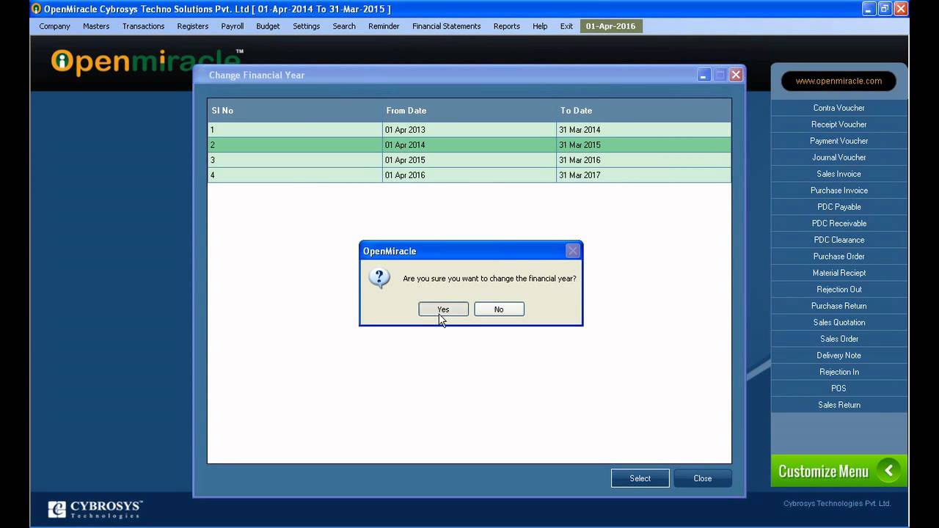Open Sales Order shortcut

click(838, 339)
